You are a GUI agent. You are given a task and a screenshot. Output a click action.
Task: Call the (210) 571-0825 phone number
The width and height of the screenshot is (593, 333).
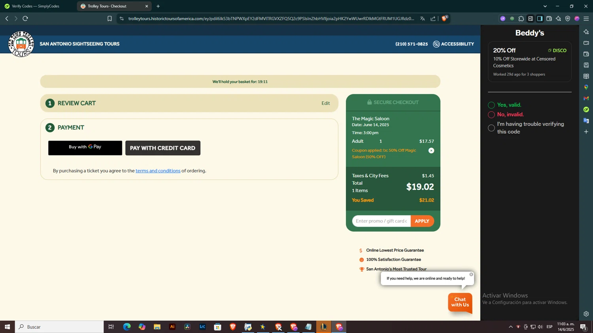[412, 44]
